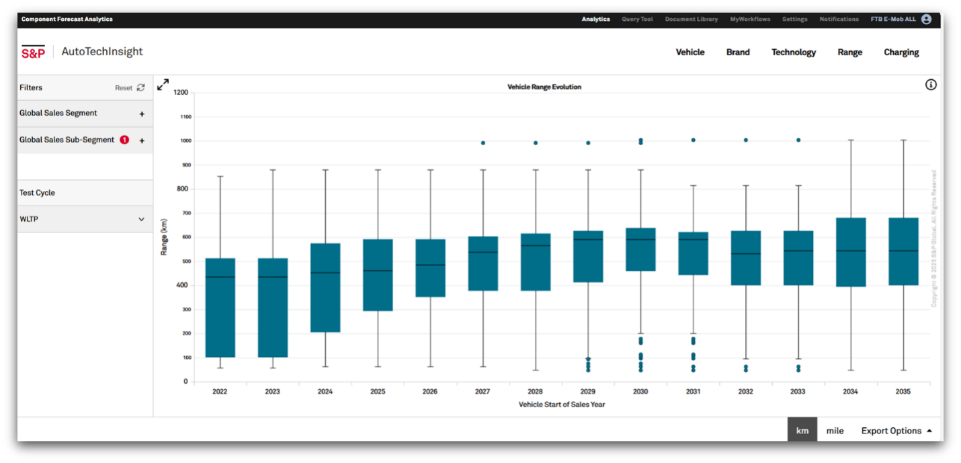Open the Document Library link

pyautogui.click(x=691, y=19)
